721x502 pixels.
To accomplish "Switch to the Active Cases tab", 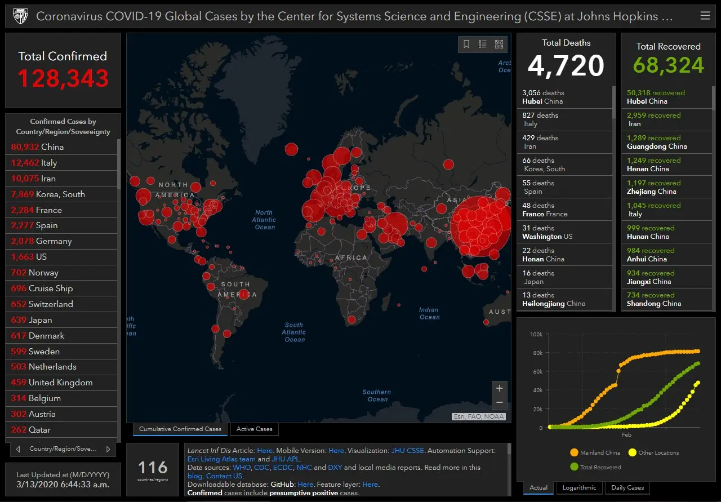I will pos(254,429).
